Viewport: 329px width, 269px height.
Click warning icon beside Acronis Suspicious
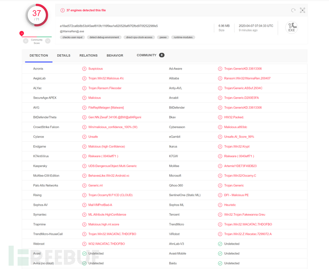(84, 69)
